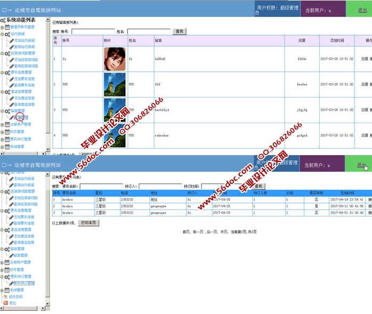
Task: Expand 系统管理 node in lower tree
Action: point(2,290)
